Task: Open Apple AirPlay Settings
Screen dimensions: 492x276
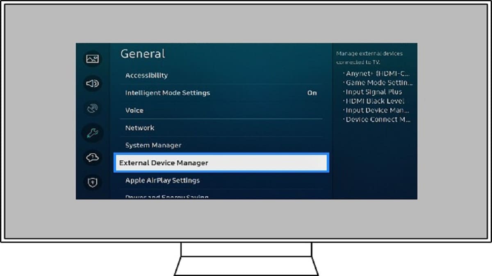Action: click(x=162, y=180)
